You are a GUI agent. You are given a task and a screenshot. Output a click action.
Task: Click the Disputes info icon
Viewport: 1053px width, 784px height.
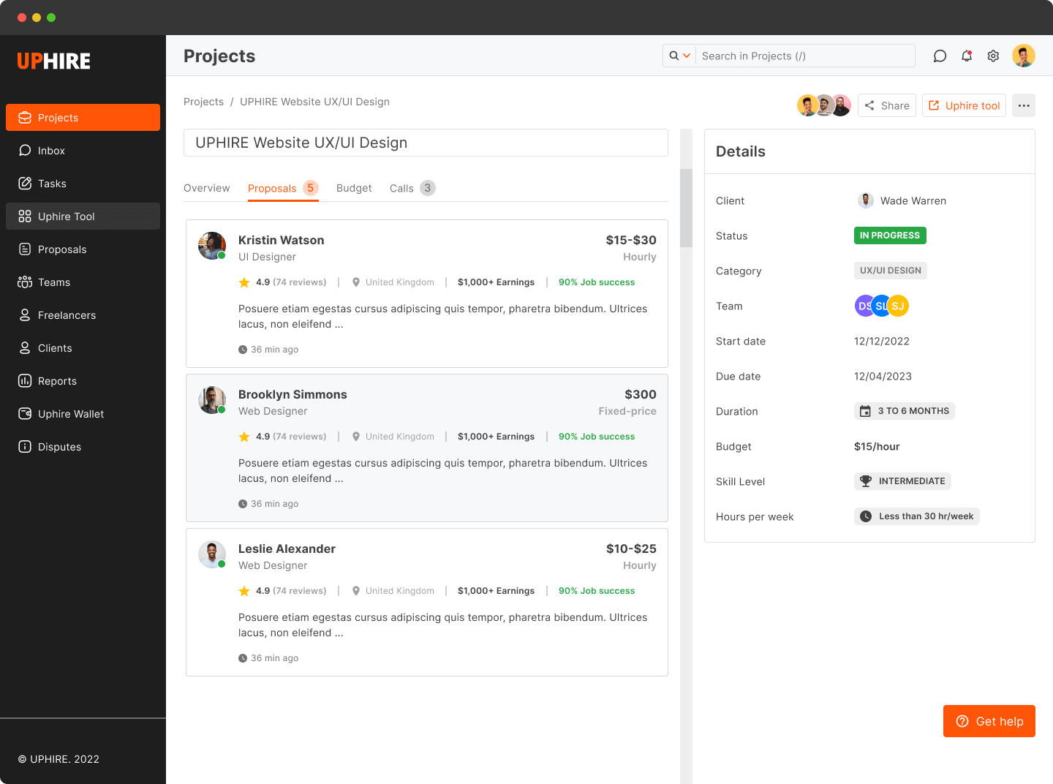25,447
